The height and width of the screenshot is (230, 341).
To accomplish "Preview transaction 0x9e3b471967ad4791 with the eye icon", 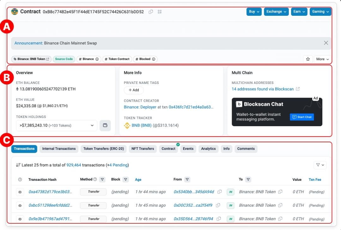I will pyautogui.click(x=20, y=219).
